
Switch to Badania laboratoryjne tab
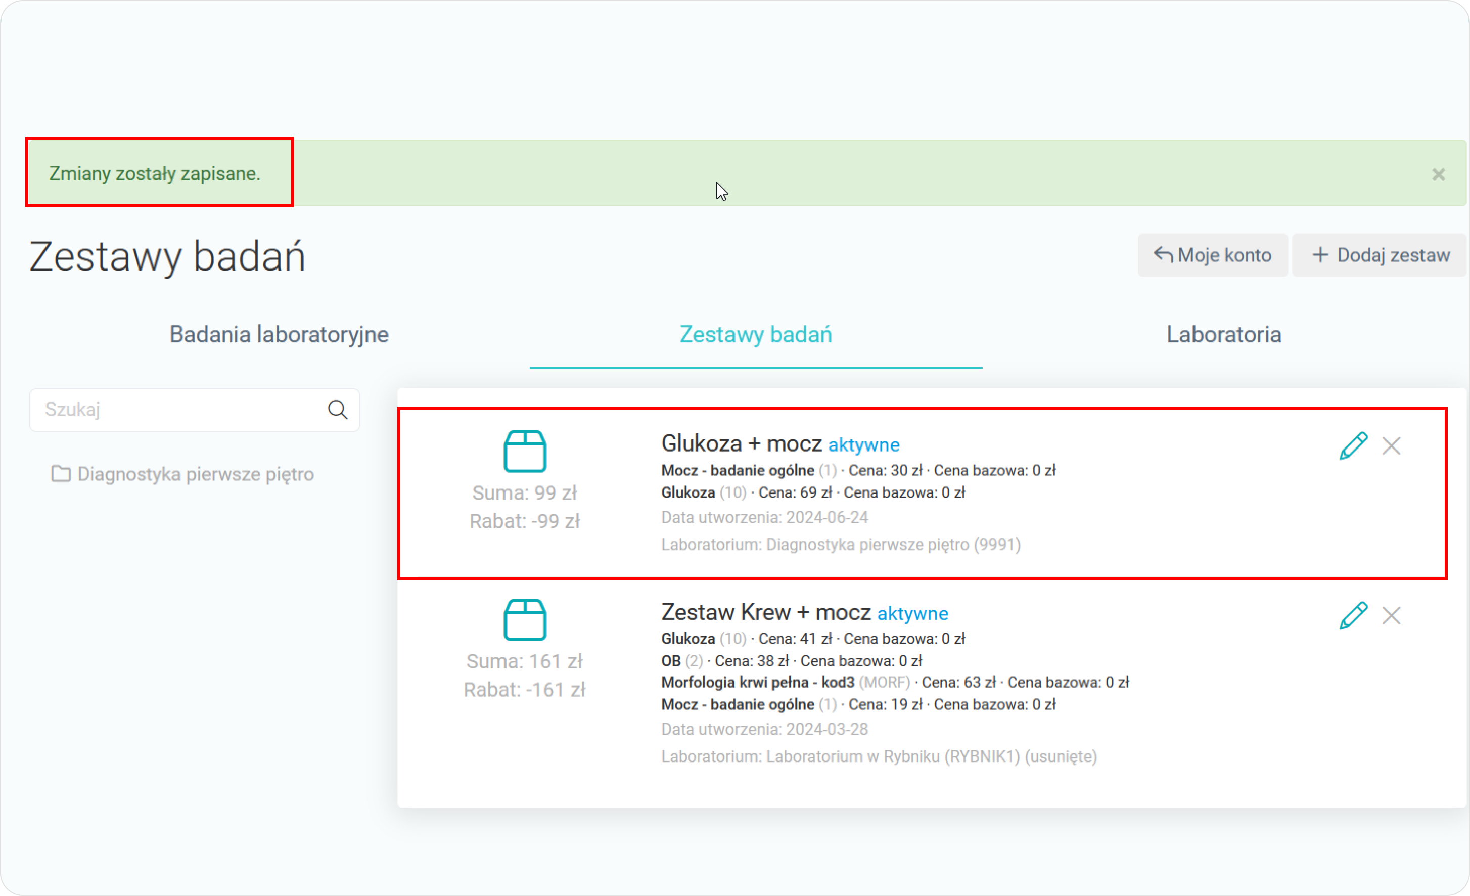click(279, 334)
